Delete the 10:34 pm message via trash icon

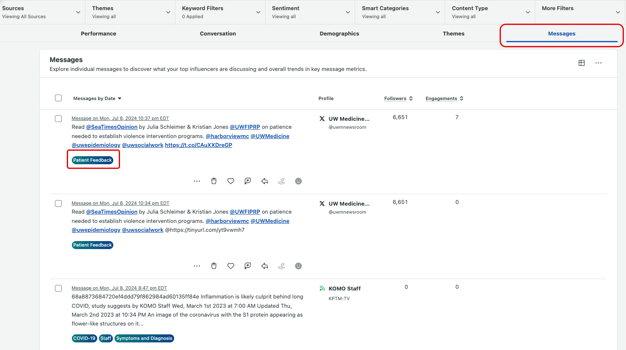214,266
